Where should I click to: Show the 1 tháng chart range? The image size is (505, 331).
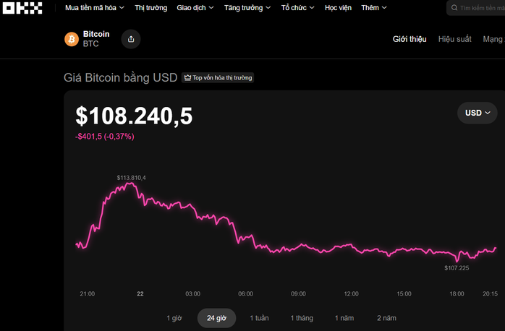(302, 318)
